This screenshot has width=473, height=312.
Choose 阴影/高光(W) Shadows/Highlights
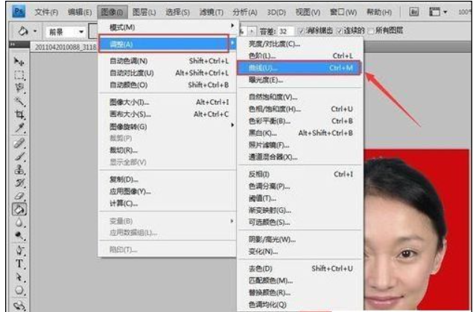[x=301, y=239]
